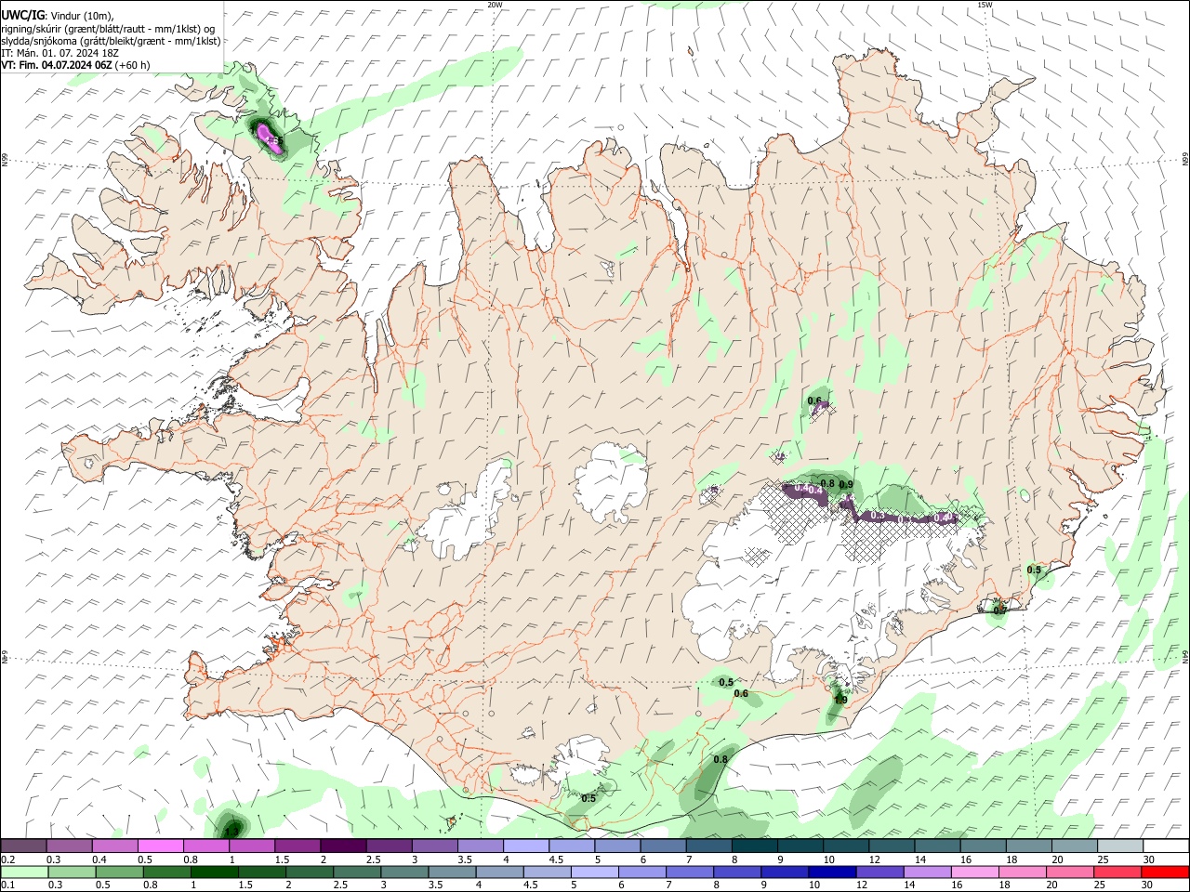Select the 0.3 swatch in the lower legend row
The width and height of the screenshot is (1190, 892).
coord(72,872)
